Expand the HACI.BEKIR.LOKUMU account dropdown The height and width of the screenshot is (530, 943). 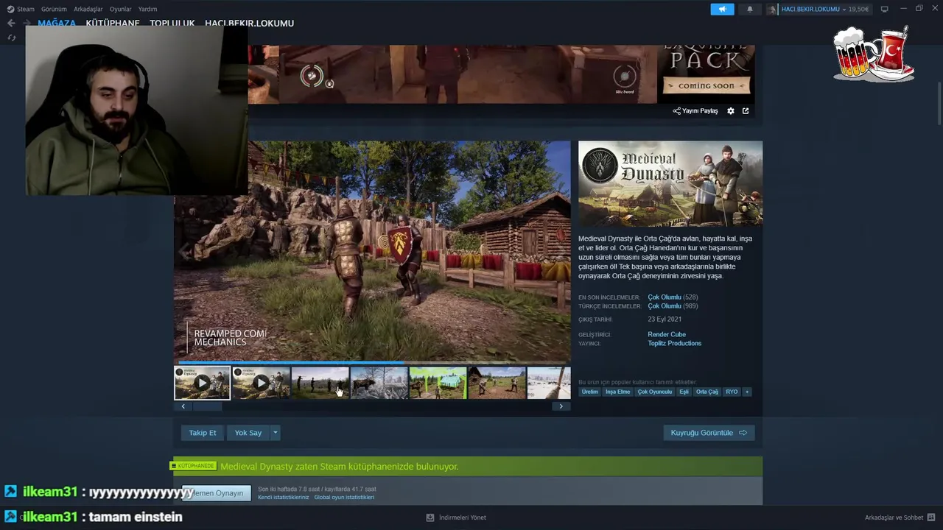tap(844, 10)
